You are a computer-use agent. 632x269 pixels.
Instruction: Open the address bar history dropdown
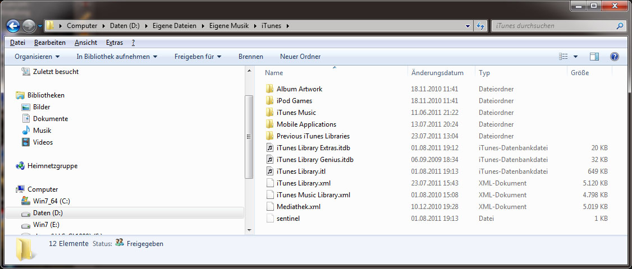(468, 26)
